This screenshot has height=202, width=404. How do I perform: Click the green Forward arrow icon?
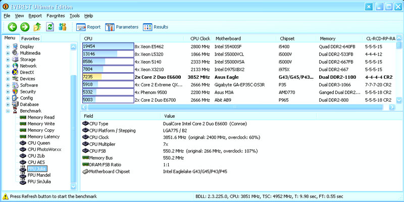pyautogui.click(x=25, y=27)
